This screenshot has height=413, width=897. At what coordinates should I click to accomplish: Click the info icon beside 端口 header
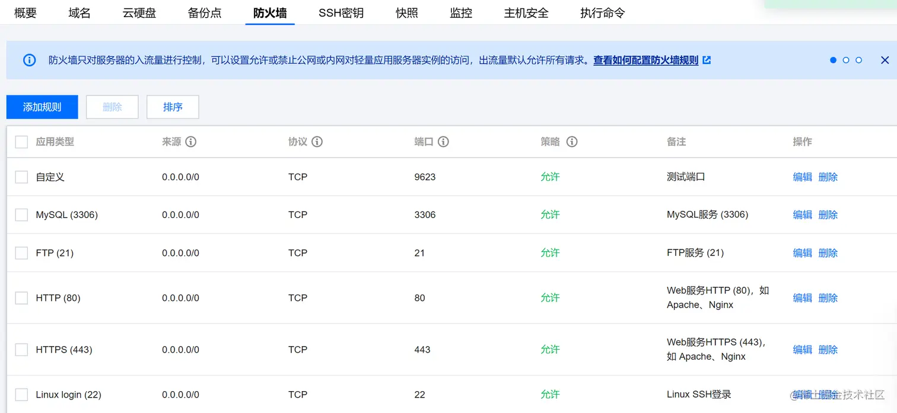(x=443, y=142)
